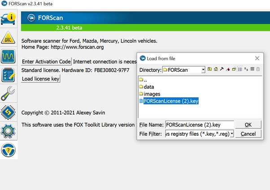
Task: Open the oscilloscope dashboard section
Action: click(x=9, y=57)
